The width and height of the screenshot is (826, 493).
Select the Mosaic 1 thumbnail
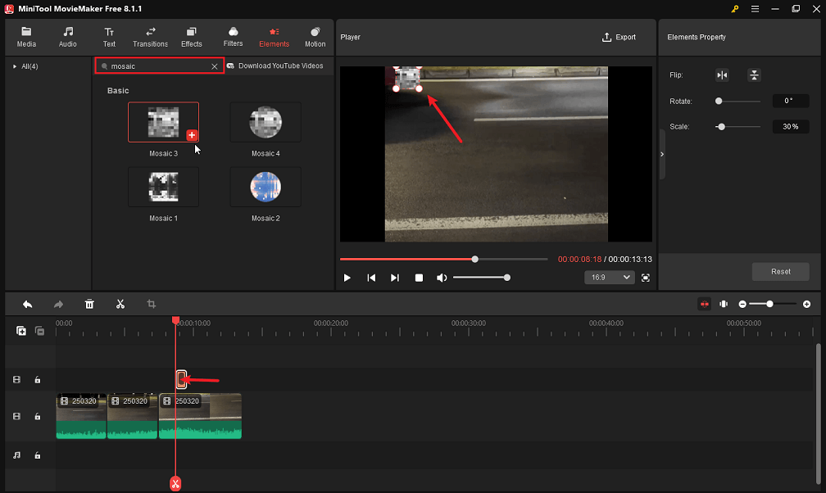(163, 187)
